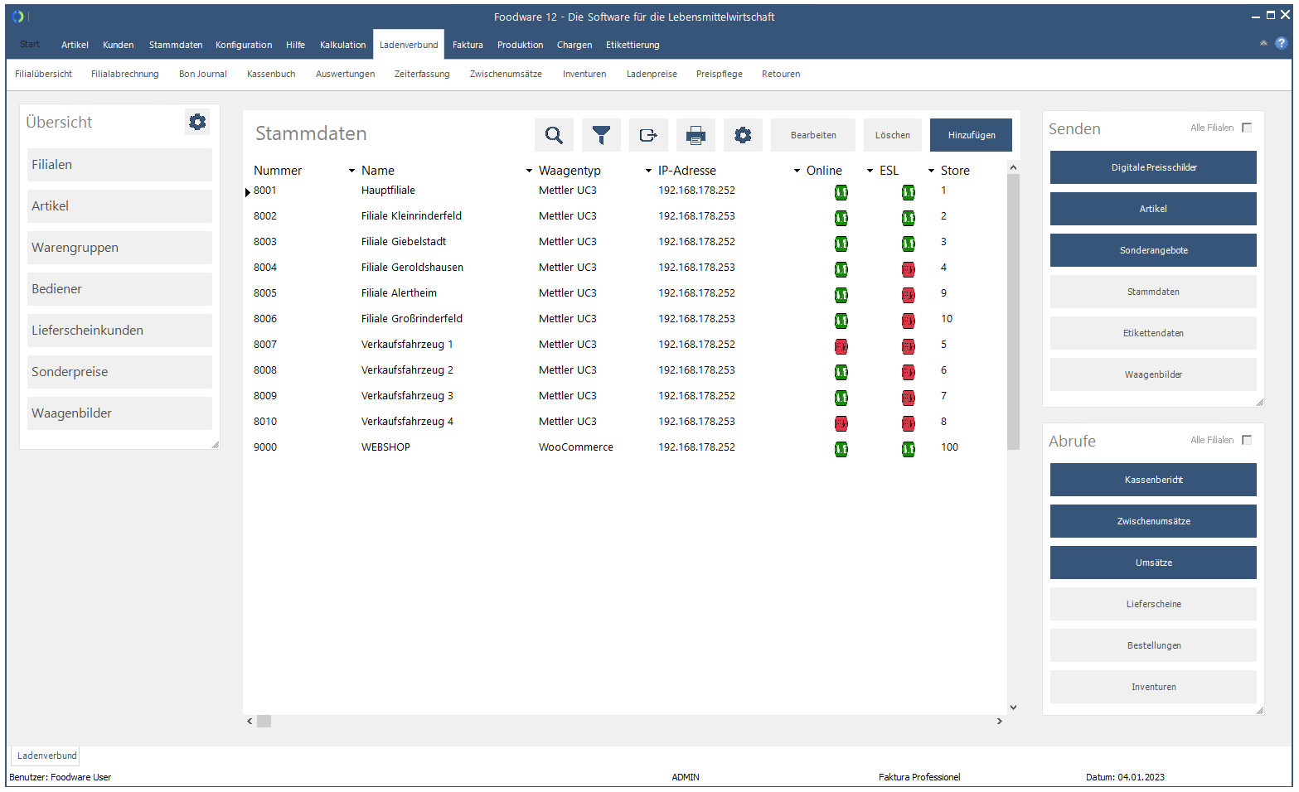Send Digitale Preisschilder
This screenshot has width=1299, height=792.
coord(1153,167)
